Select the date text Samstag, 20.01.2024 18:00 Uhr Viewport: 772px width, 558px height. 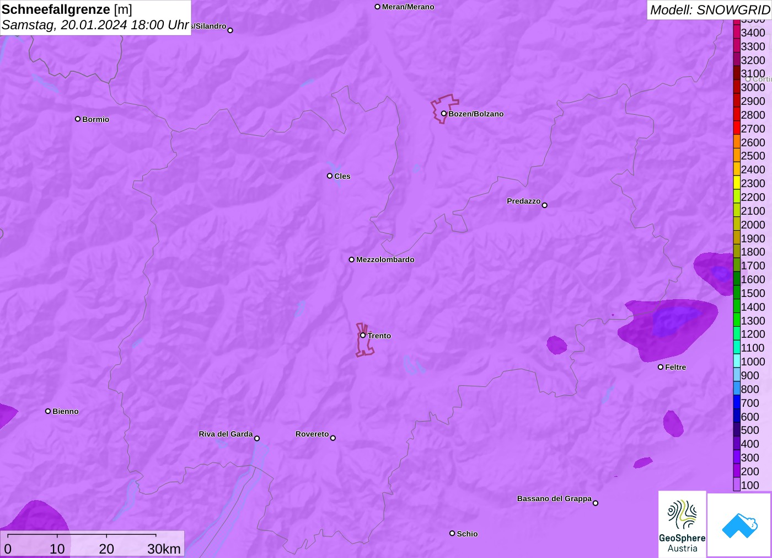tap(95, 25)
